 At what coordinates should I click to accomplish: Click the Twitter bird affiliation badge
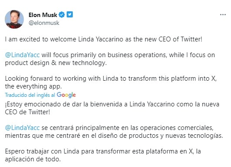click(70, 14)
